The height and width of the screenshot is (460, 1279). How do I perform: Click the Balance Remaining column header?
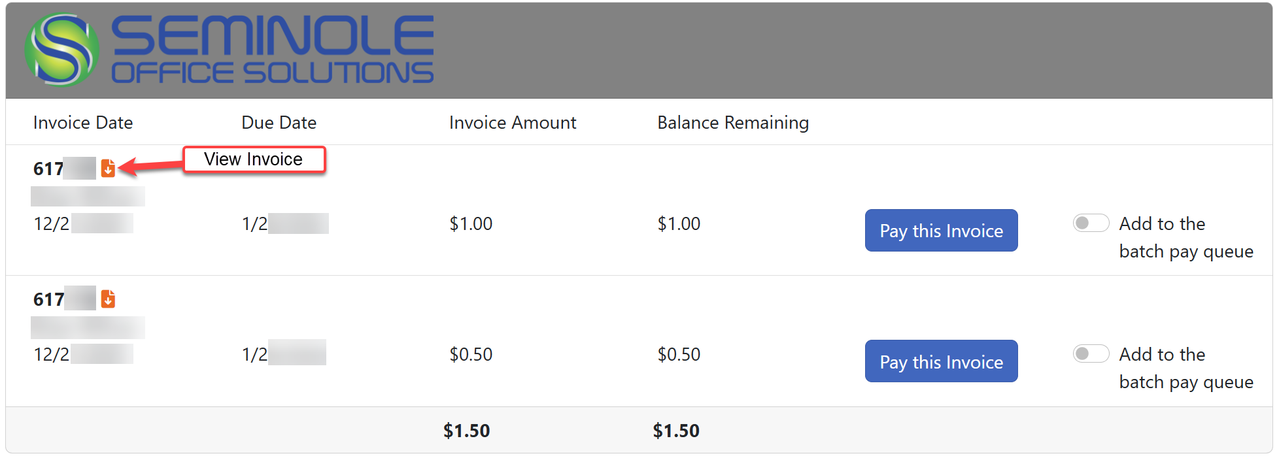[733, 122]
